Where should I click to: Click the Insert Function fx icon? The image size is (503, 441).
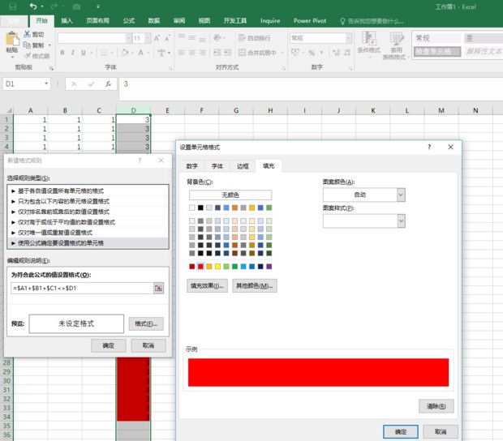point(107,83)
